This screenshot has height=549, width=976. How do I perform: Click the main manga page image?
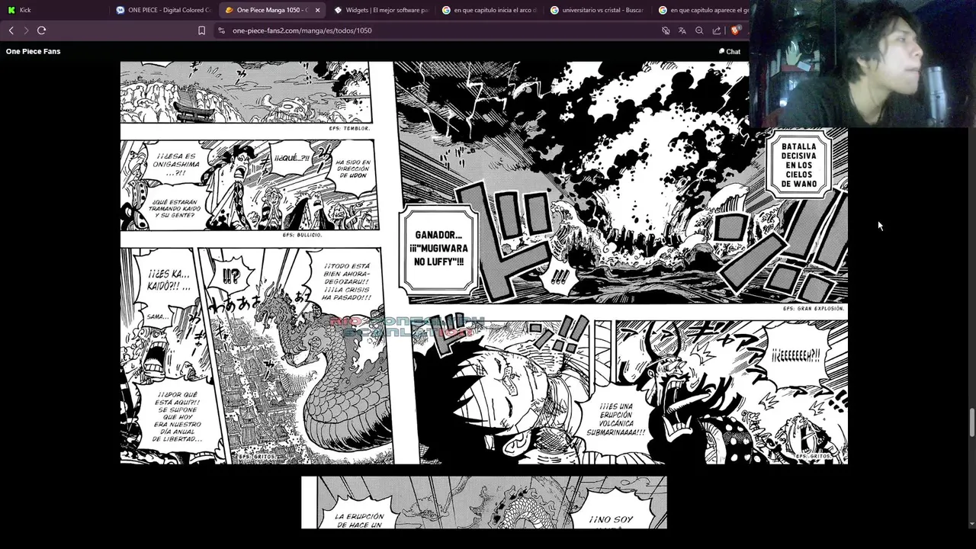pos(483,262)
